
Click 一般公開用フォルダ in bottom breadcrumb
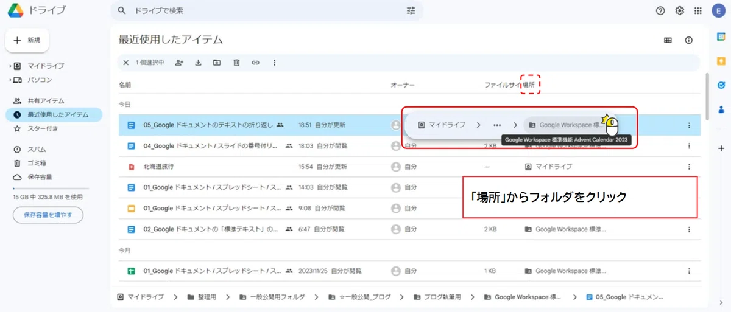[272, 297]
